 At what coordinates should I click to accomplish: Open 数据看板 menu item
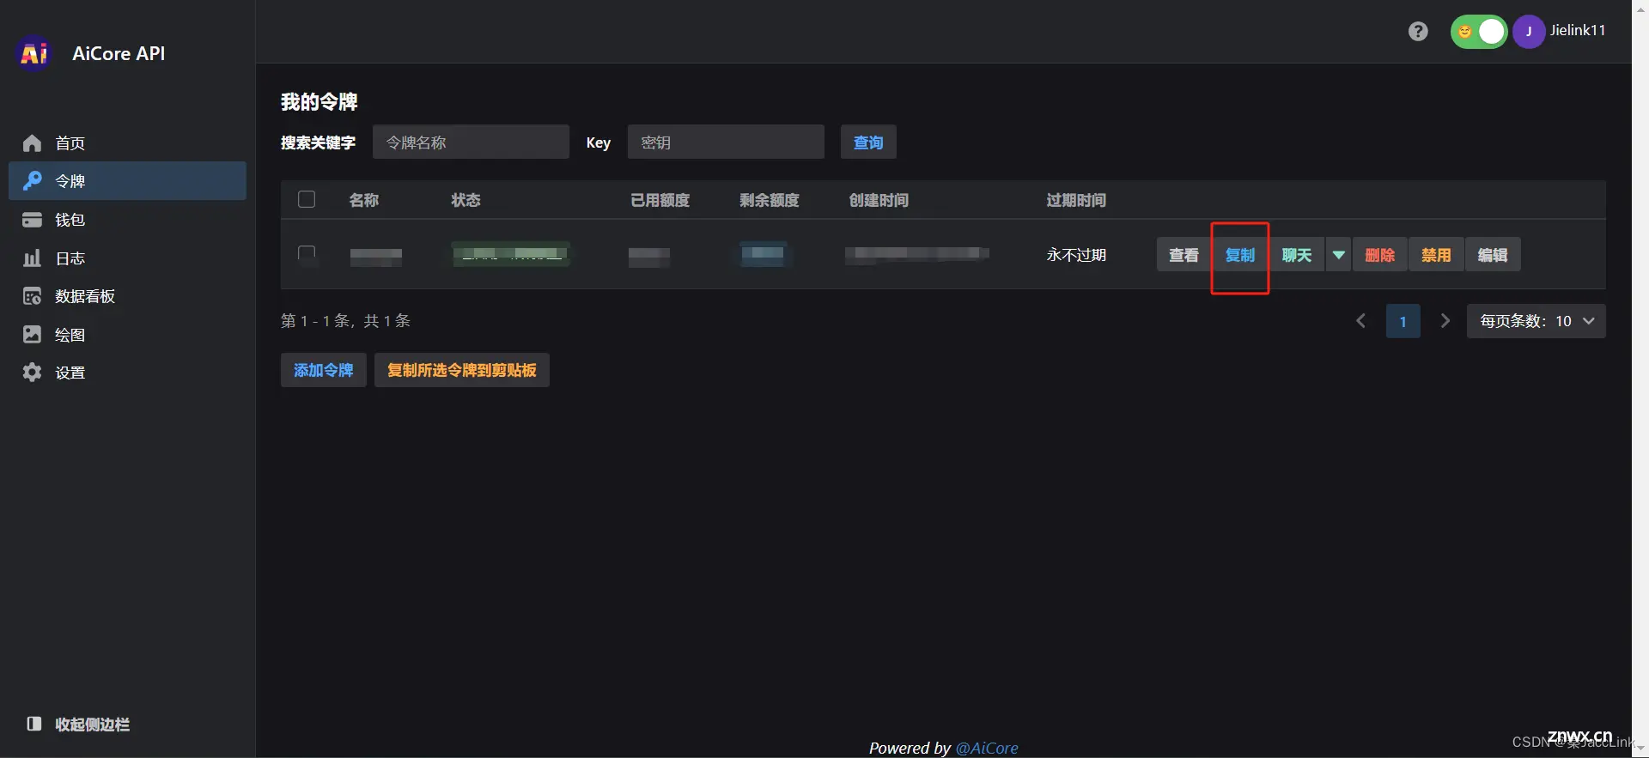[127, 296]
